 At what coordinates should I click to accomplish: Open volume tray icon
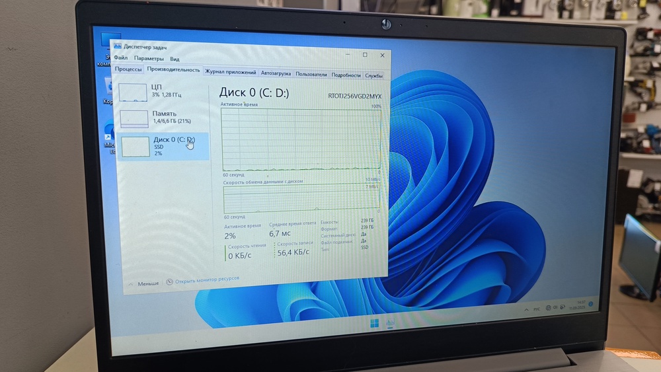(555, 307)
